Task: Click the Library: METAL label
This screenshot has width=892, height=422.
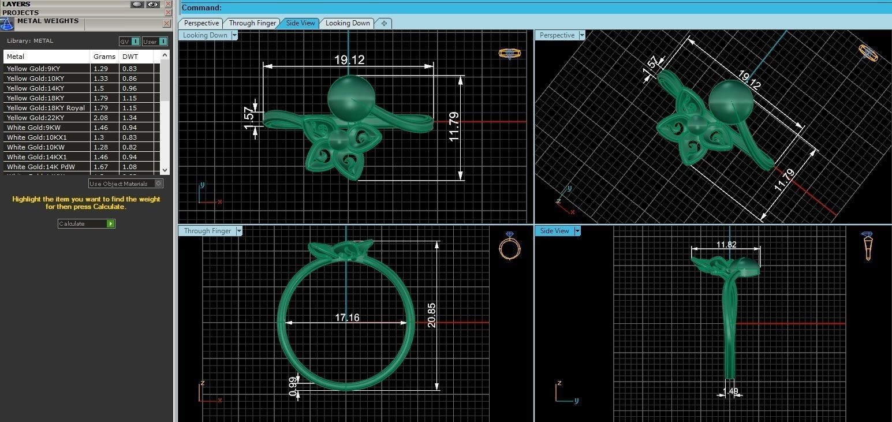Action: tap(30, 41)
